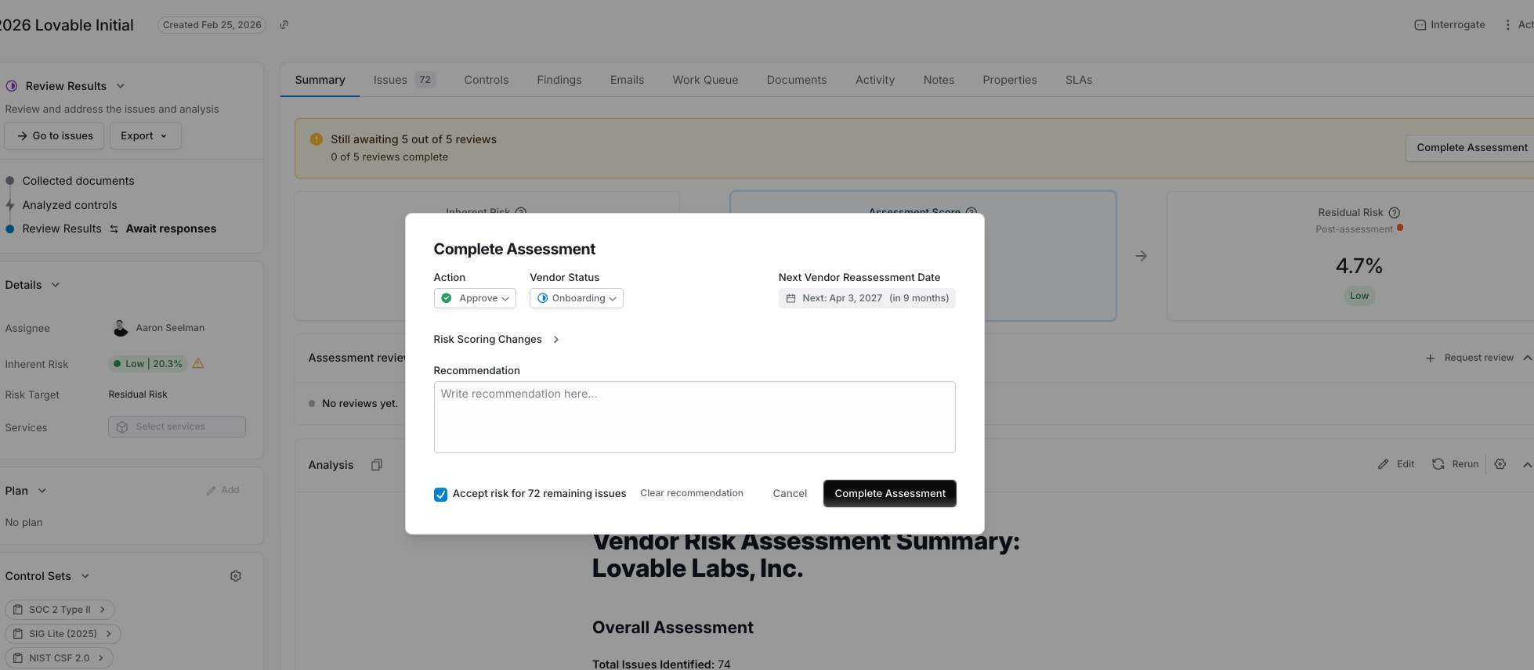
Task: Click the Residual Risk risk target value
Action: (x=138, y=394)
